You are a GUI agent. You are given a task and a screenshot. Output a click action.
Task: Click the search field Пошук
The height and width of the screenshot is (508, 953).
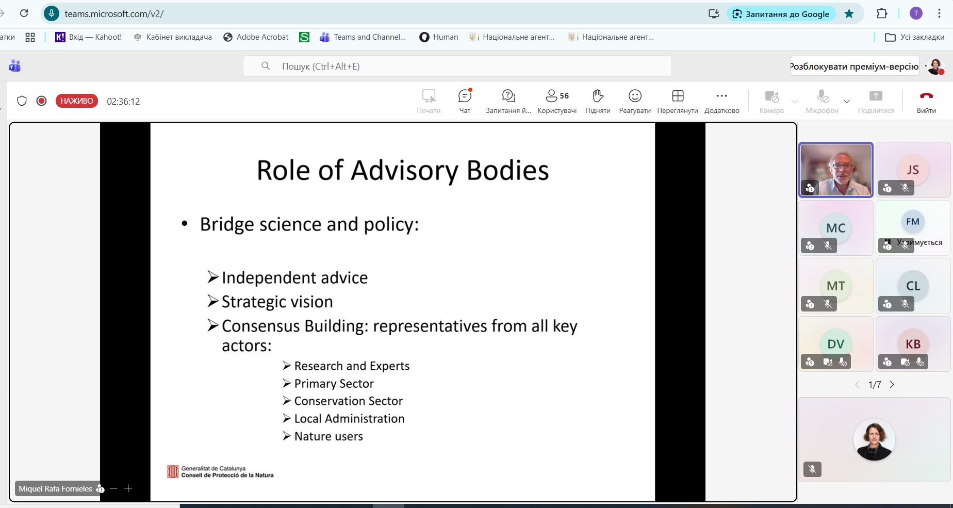pos(457,66)
